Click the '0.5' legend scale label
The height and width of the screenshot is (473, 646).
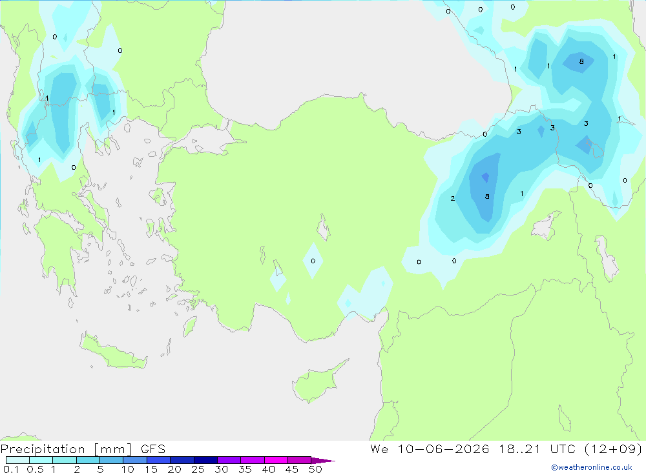tap(35, 469)
